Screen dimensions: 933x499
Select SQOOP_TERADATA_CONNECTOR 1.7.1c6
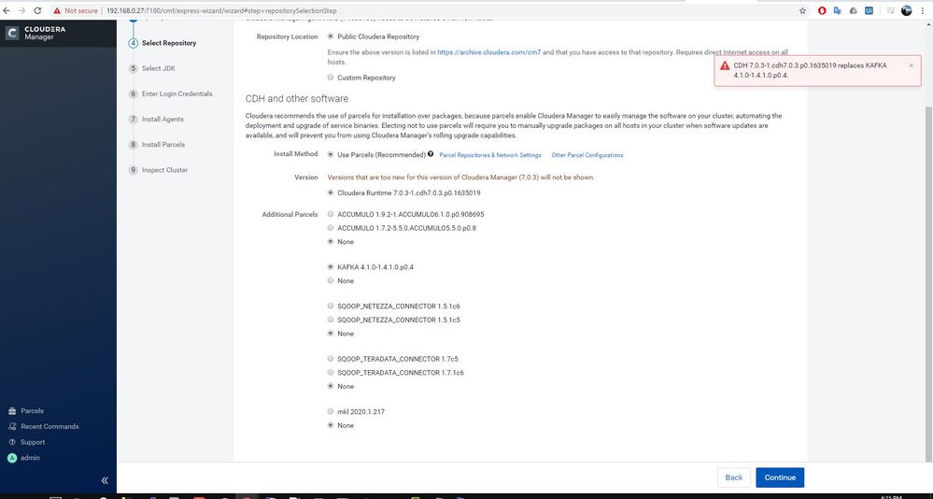tap(331, 373)
